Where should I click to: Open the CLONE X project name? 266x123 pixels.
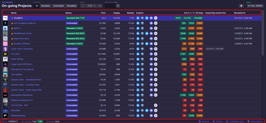click(x=18, y=18)
